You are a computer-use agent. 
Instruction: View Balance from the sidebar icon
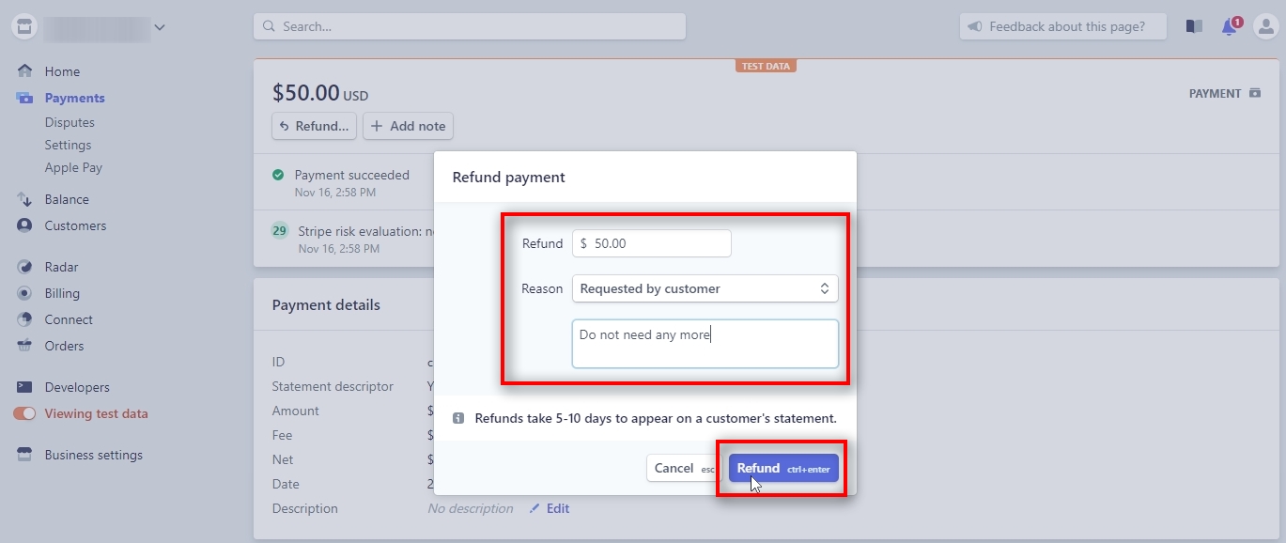(23, 199)
